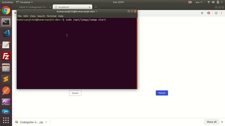Open the Postman dock icon
Image resolution: width=225 pixels, height=126 pixels.
point(6,91)
